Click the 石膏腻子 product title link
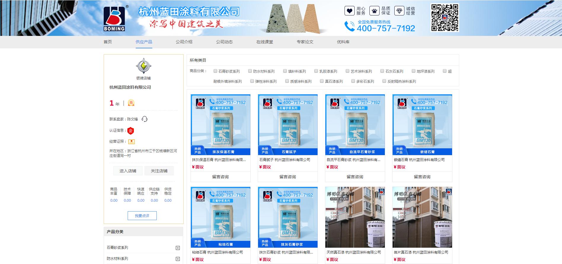The height and width of the screenshot is (264, 562). [285, 160]
